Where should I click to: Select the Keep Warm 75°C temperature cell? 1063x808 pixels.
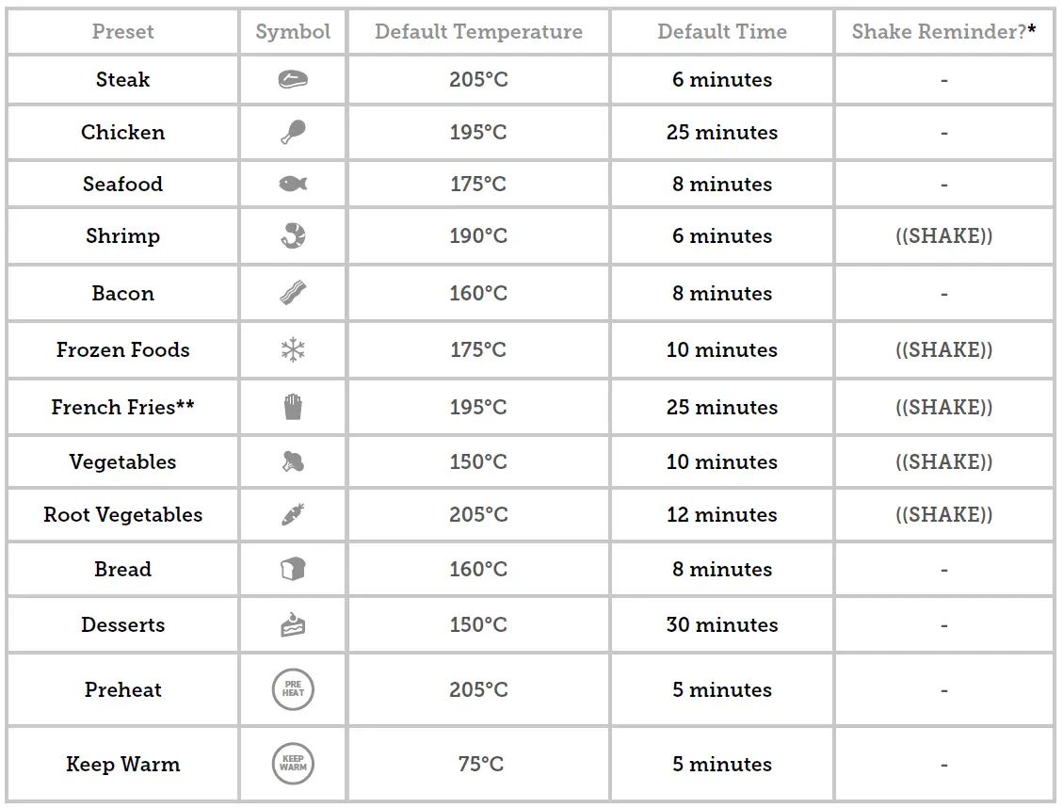480,764
